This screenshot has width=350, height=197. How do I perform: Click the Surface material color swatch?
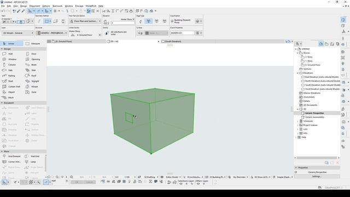(147, 33)
